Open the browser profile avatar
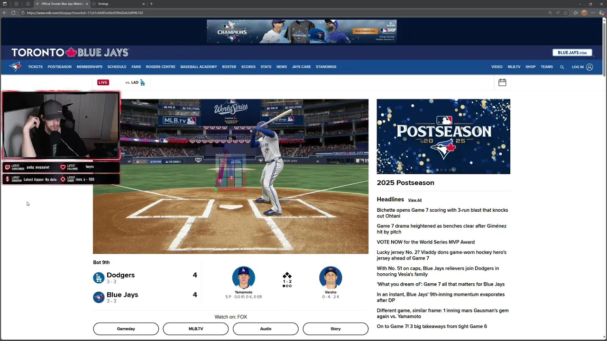This screenshot has height=341, width=607. point(584,13)
